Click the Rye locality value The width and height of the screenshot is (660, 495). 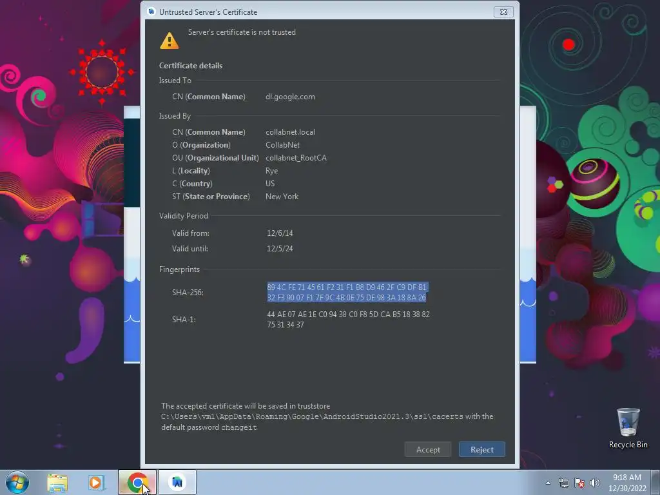(x=271, y=171)
